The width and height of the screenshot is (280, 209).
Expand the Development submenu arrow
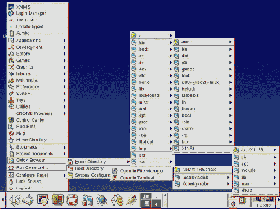click(x=64, y=47)
